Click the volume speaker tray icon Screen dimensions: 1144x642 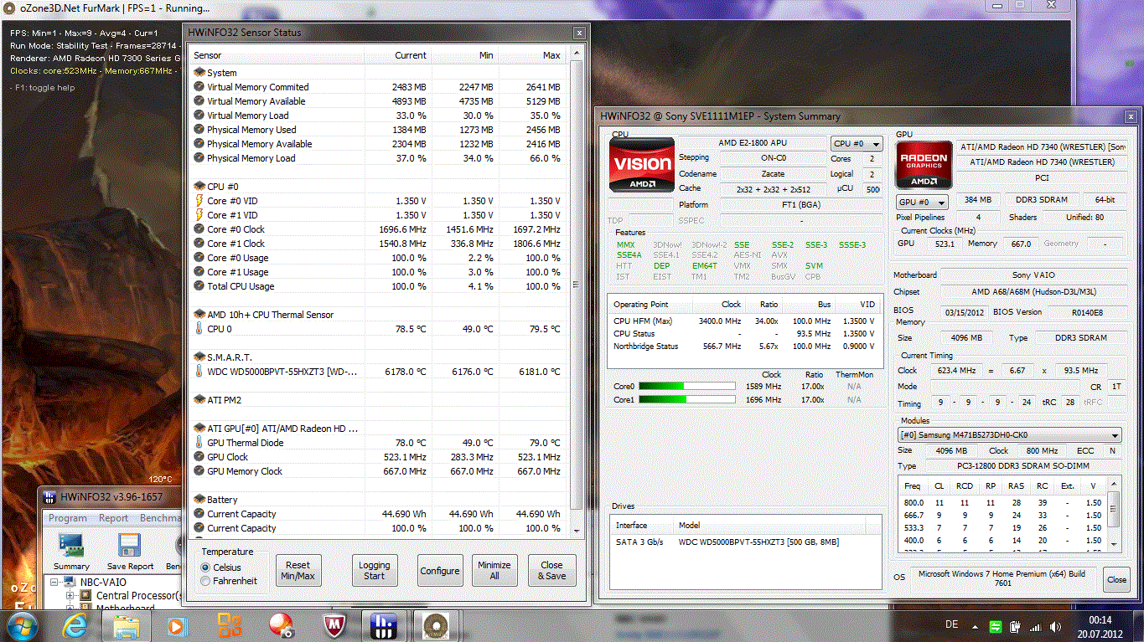[x=1057, y=627]
